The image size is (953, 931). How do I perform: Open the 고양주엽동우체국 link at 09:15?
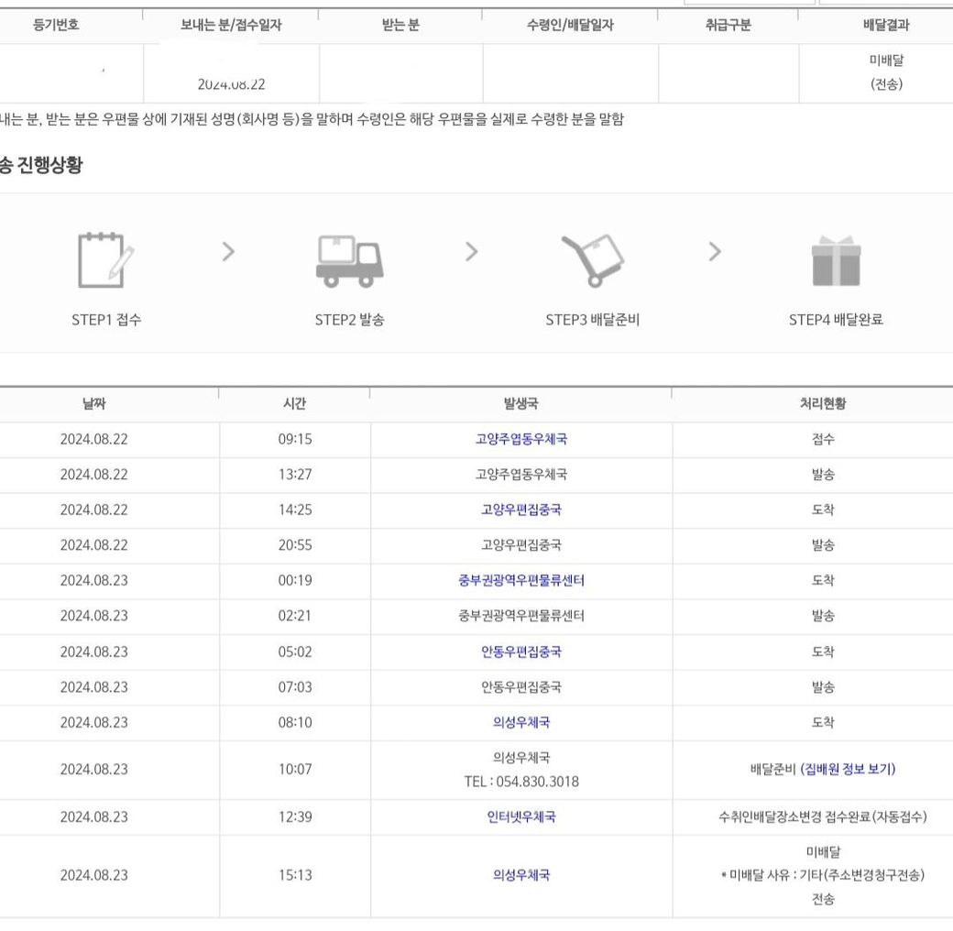click(x=520, y=439)
